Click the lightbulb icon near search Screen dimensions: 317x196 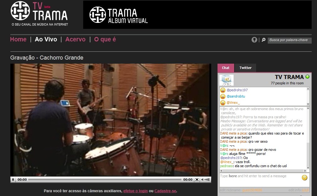point(254,40)
